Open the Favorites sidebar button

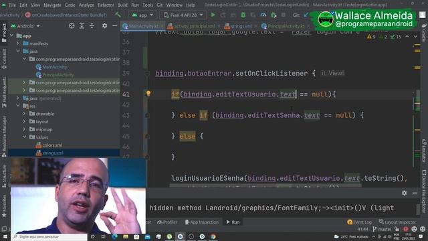tap(4, 206)
